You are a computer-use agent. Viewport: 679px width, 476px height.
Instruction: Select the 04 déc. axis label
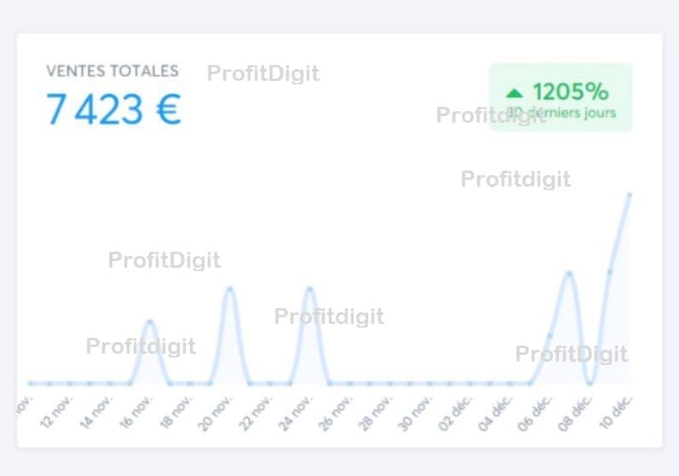point(496,410)
